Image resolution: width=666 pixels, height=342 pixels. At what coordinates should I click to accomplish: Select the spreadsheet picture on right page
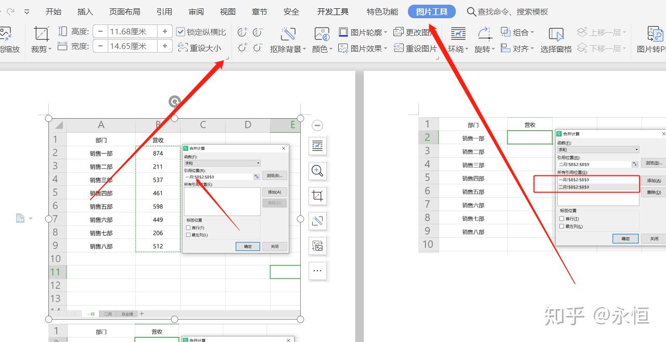coord(542,185)
